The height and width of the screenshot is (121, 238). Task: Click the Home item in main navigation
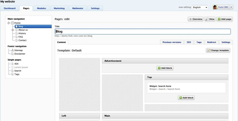coord(17,23)
